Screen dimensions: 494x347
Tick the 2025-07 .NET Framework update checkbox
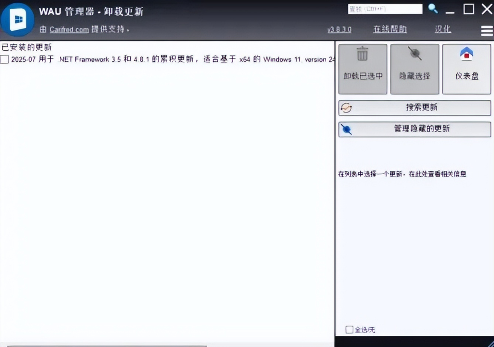(x=5, y=59)
